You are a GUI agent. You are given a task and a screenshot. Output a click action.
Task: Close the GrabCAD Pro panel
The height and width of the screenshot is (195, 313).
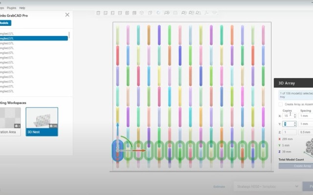point(67,15)
